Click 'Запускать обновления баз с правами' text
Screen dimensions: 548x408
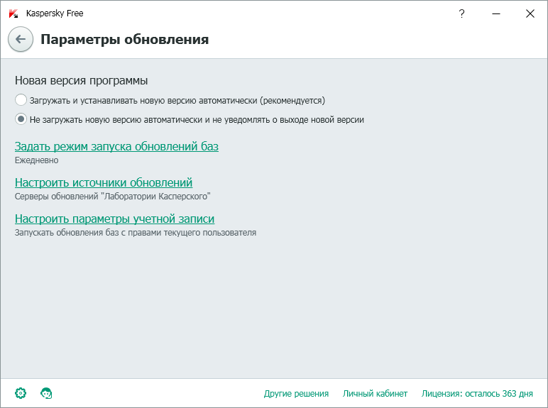point(89,233)
